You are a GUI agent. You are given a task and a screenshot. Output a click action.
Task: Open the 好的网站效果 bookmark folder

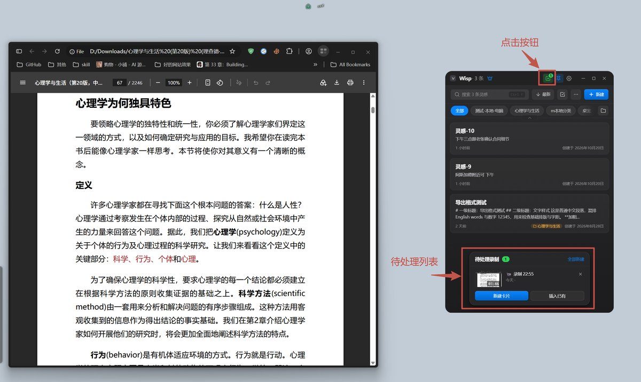pyautogui.click(x=173, y=65)
